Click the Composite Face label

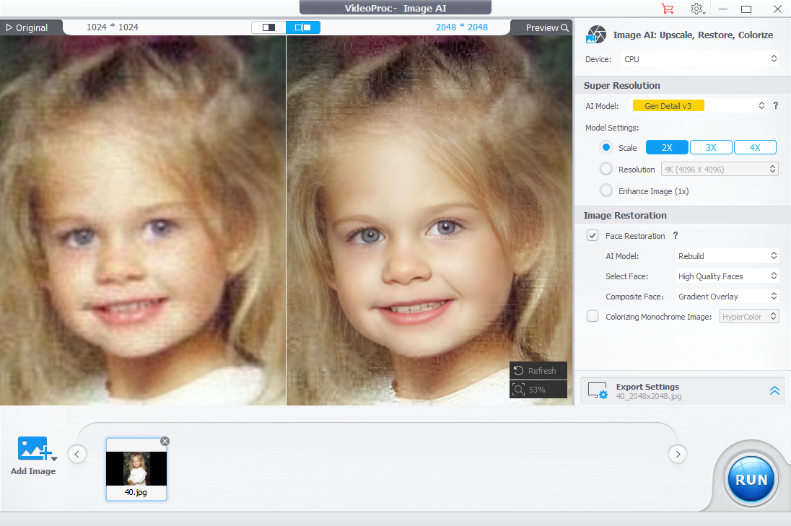coord(634,296)
